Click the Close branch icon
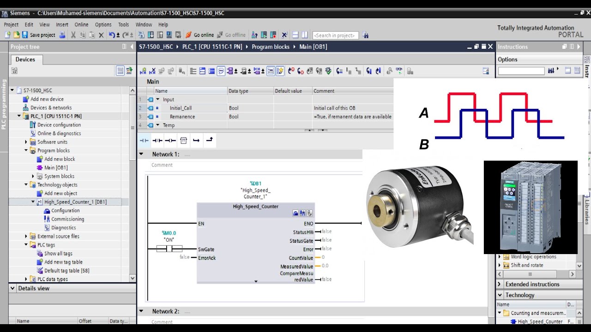The image size is (591, 332). (x=210, y=140)
